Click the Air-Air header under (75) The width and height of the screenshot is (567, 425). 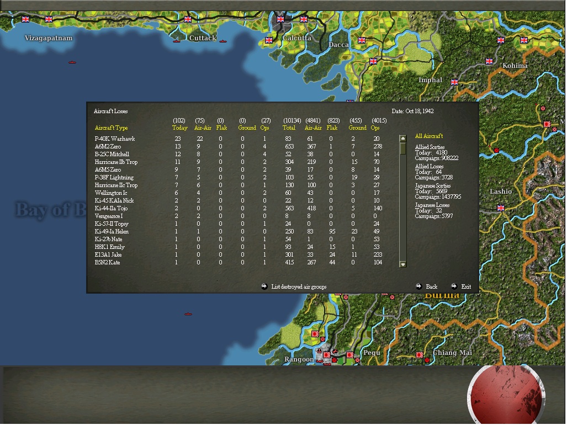point(203,127)
